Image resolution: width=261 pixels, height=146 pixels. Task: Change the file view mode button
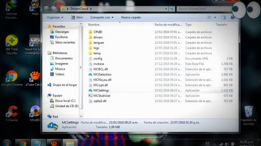(209, 17)
